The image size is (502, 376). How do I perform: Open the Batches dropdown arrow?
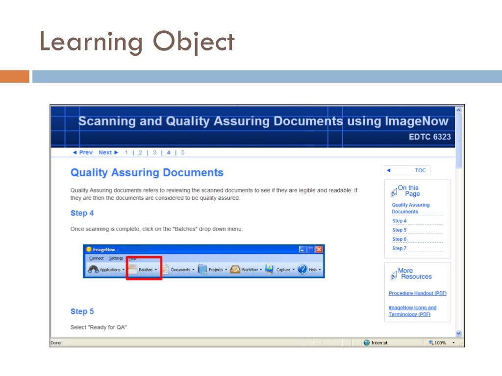[x=156, y=270]
